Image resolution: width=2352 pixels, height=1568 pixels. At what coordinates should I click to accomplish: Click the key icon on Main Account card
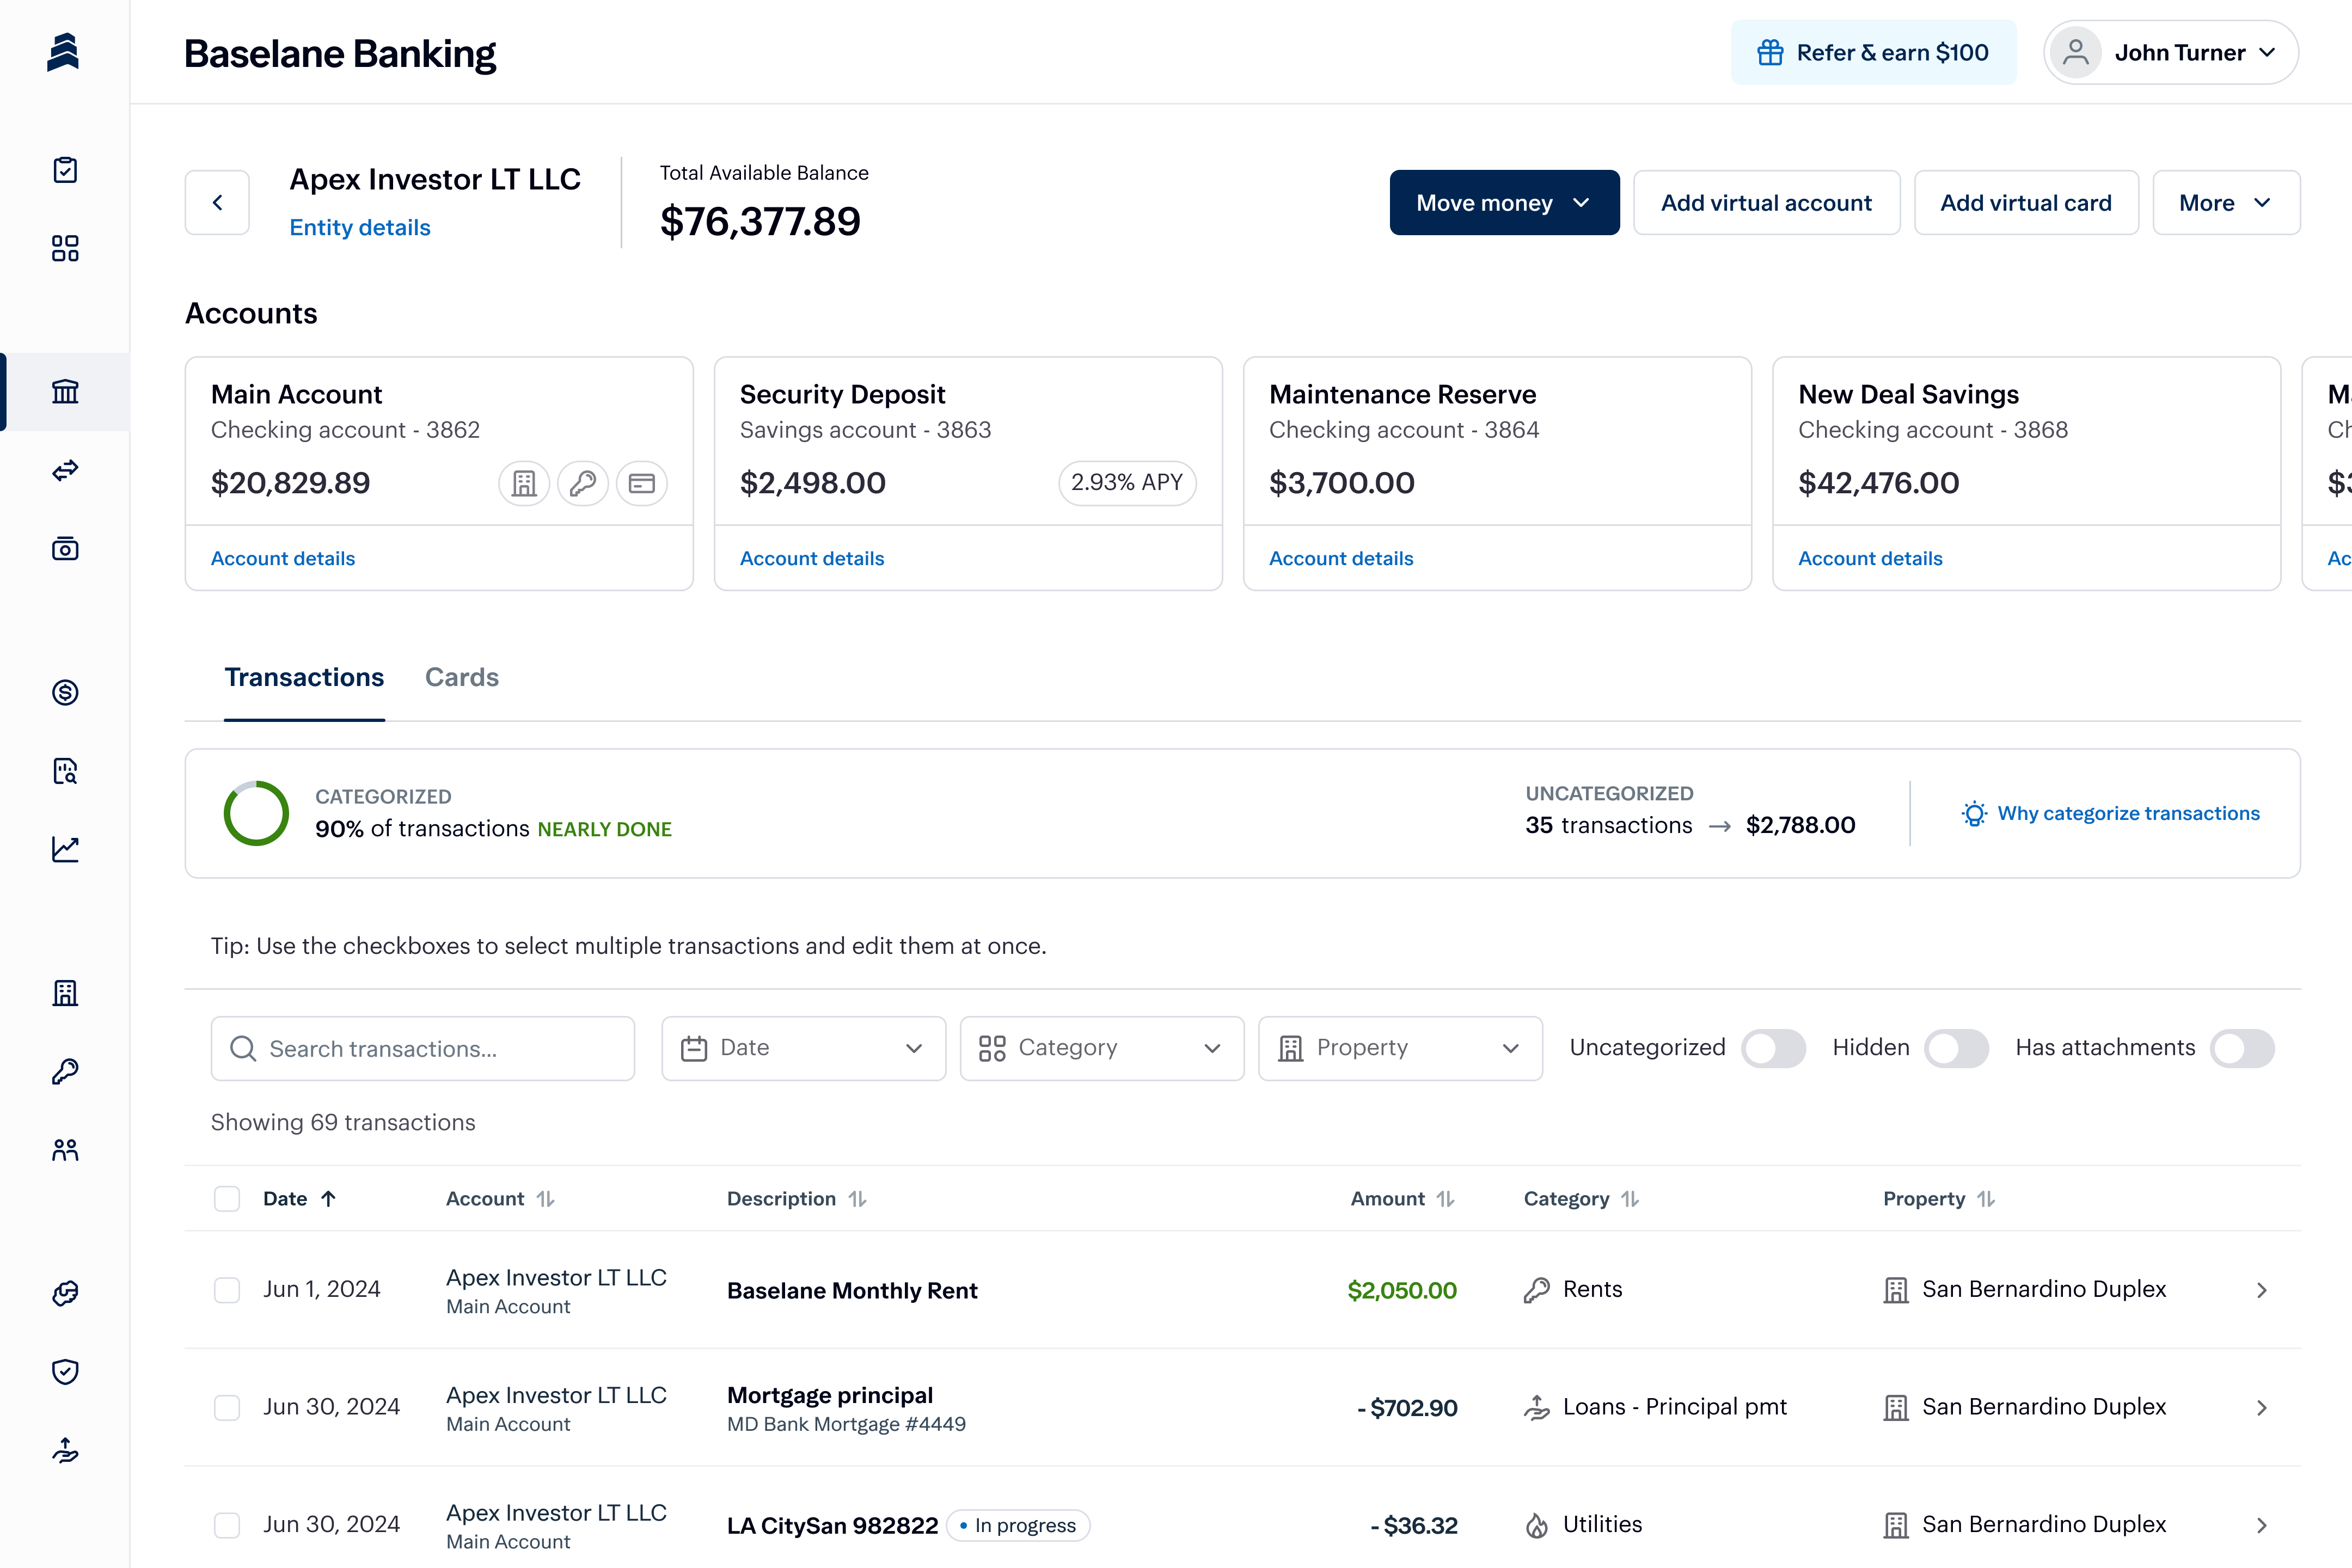click(x=583, y=484)
